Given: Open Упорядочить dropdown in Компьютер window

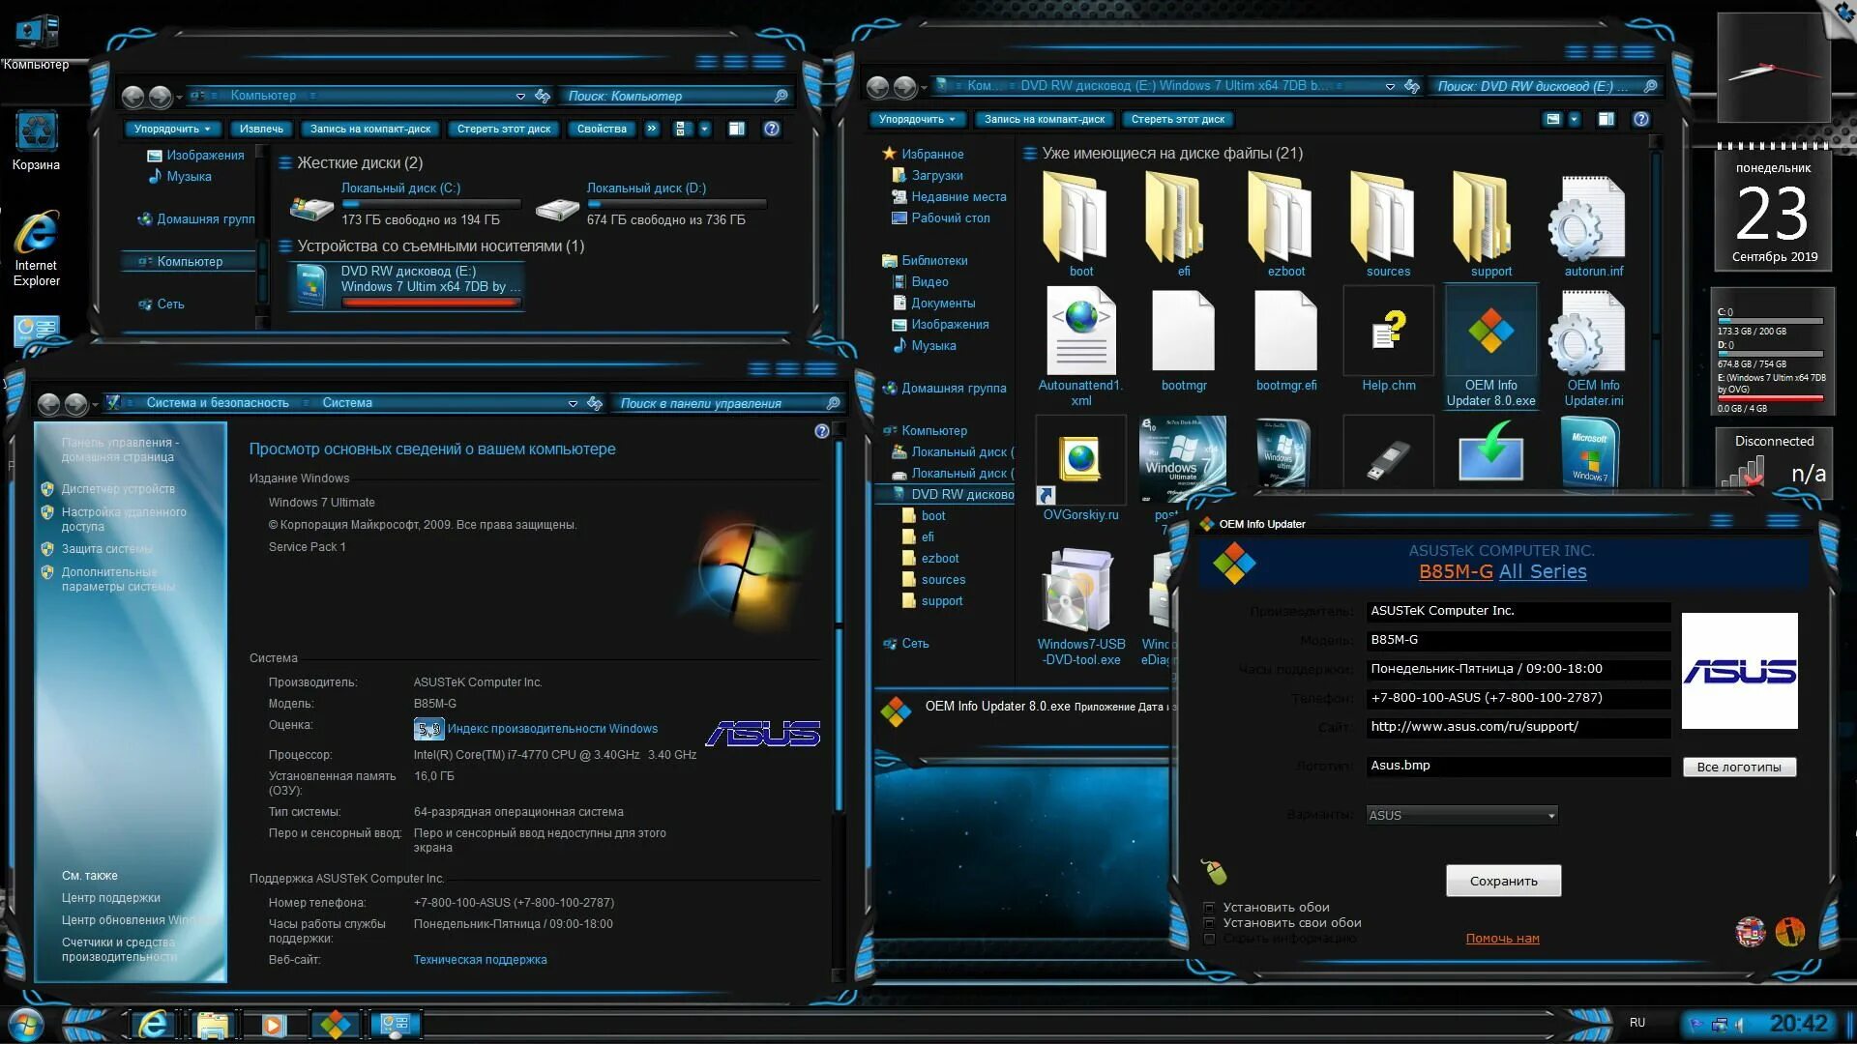Looking at the screenshot, I should tap(172, 129).
